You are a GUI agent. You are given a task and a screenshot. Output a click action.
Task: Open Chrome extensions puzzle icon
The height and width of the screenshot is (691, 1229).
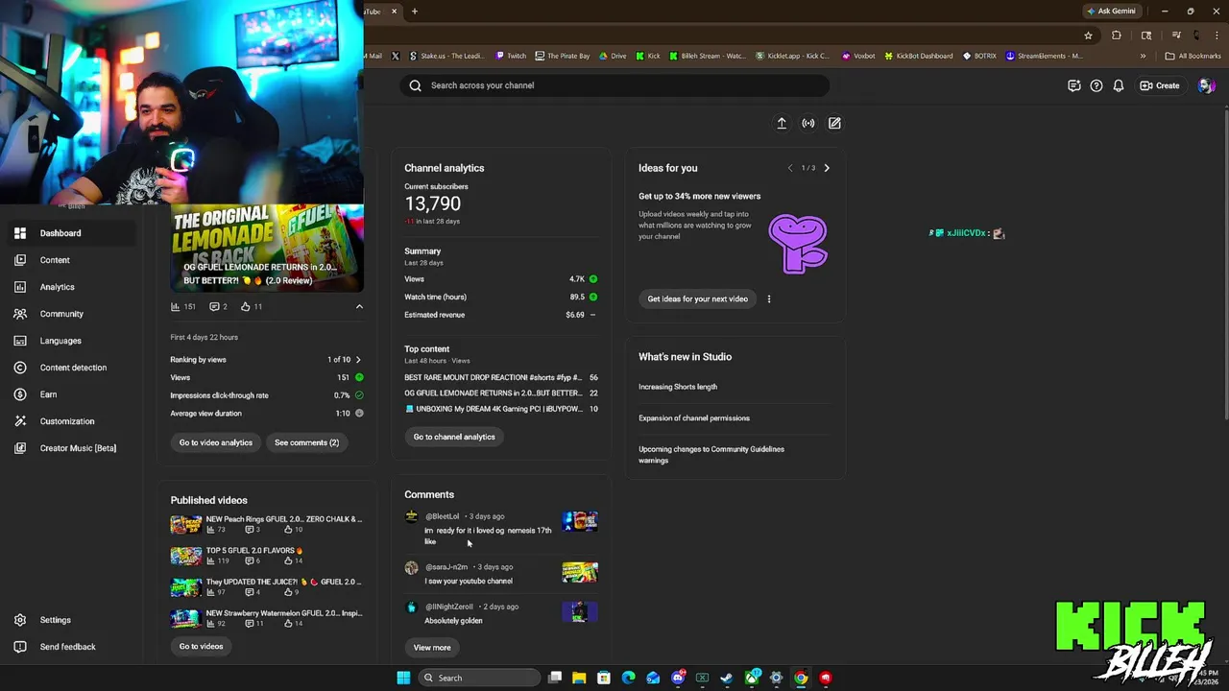click(x=1117, y=36)
